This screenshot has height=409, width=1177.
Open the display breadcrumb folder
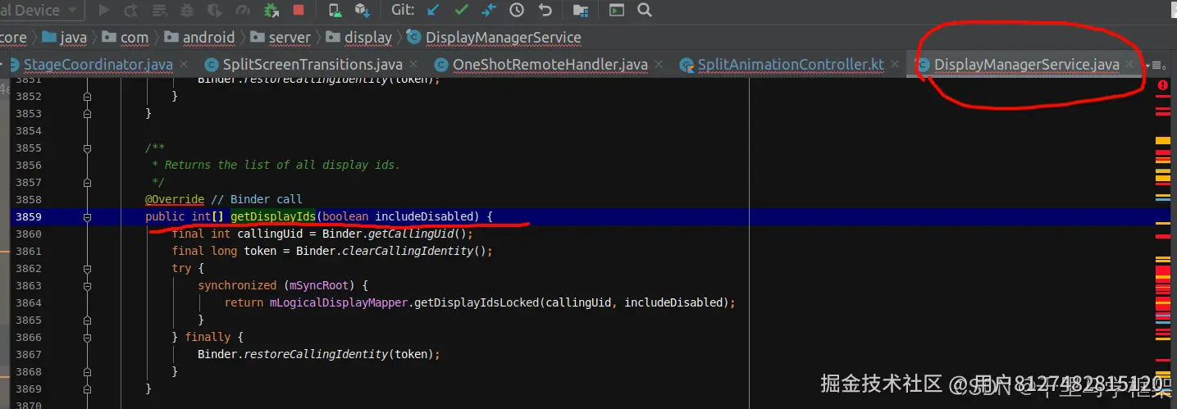pos(359,37)
